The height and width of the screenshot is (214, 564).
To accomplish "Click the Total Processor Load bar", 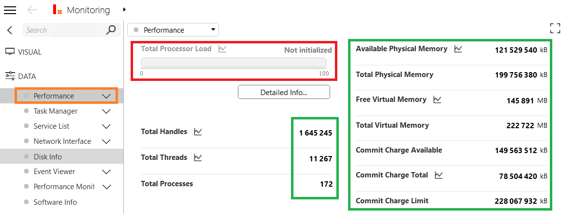I will point(233,62).
